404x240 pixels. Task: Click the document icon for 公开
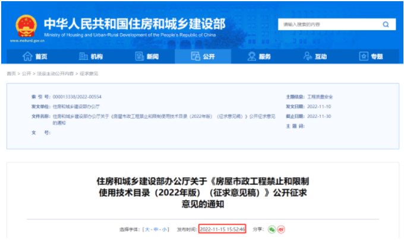click(195, 56)
